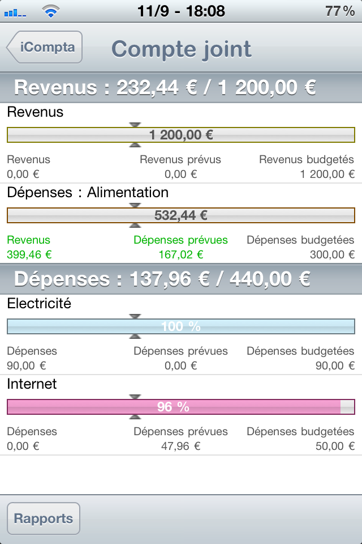Tap the 77 % battery indicator
362x544 pixels.
point(340,11)
